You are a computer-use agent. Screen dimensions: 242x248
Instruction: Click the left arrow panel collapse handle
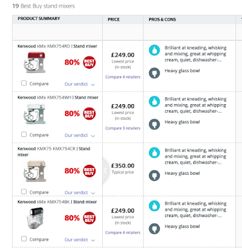point(105,170)
